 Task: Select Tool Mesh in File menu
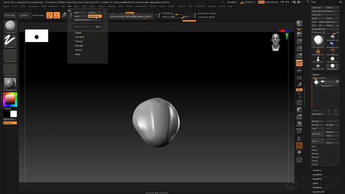click(80, 37)
